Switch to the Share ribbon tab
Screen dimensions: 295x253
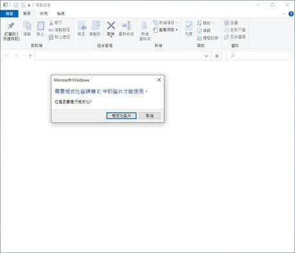[x=44, y=14]
